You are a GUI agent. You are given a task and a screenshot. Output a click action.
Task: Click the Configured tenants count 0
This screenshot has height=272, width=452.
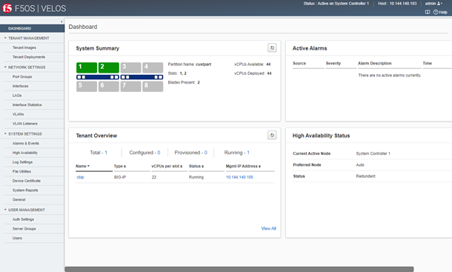[159, 153]
